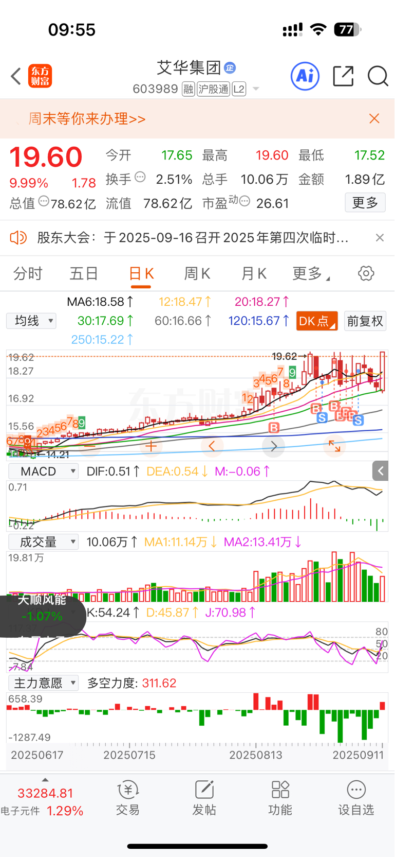395x857 pixels.
Task: Tap the chart right arrow control
Action: click(x=273, y=446)
